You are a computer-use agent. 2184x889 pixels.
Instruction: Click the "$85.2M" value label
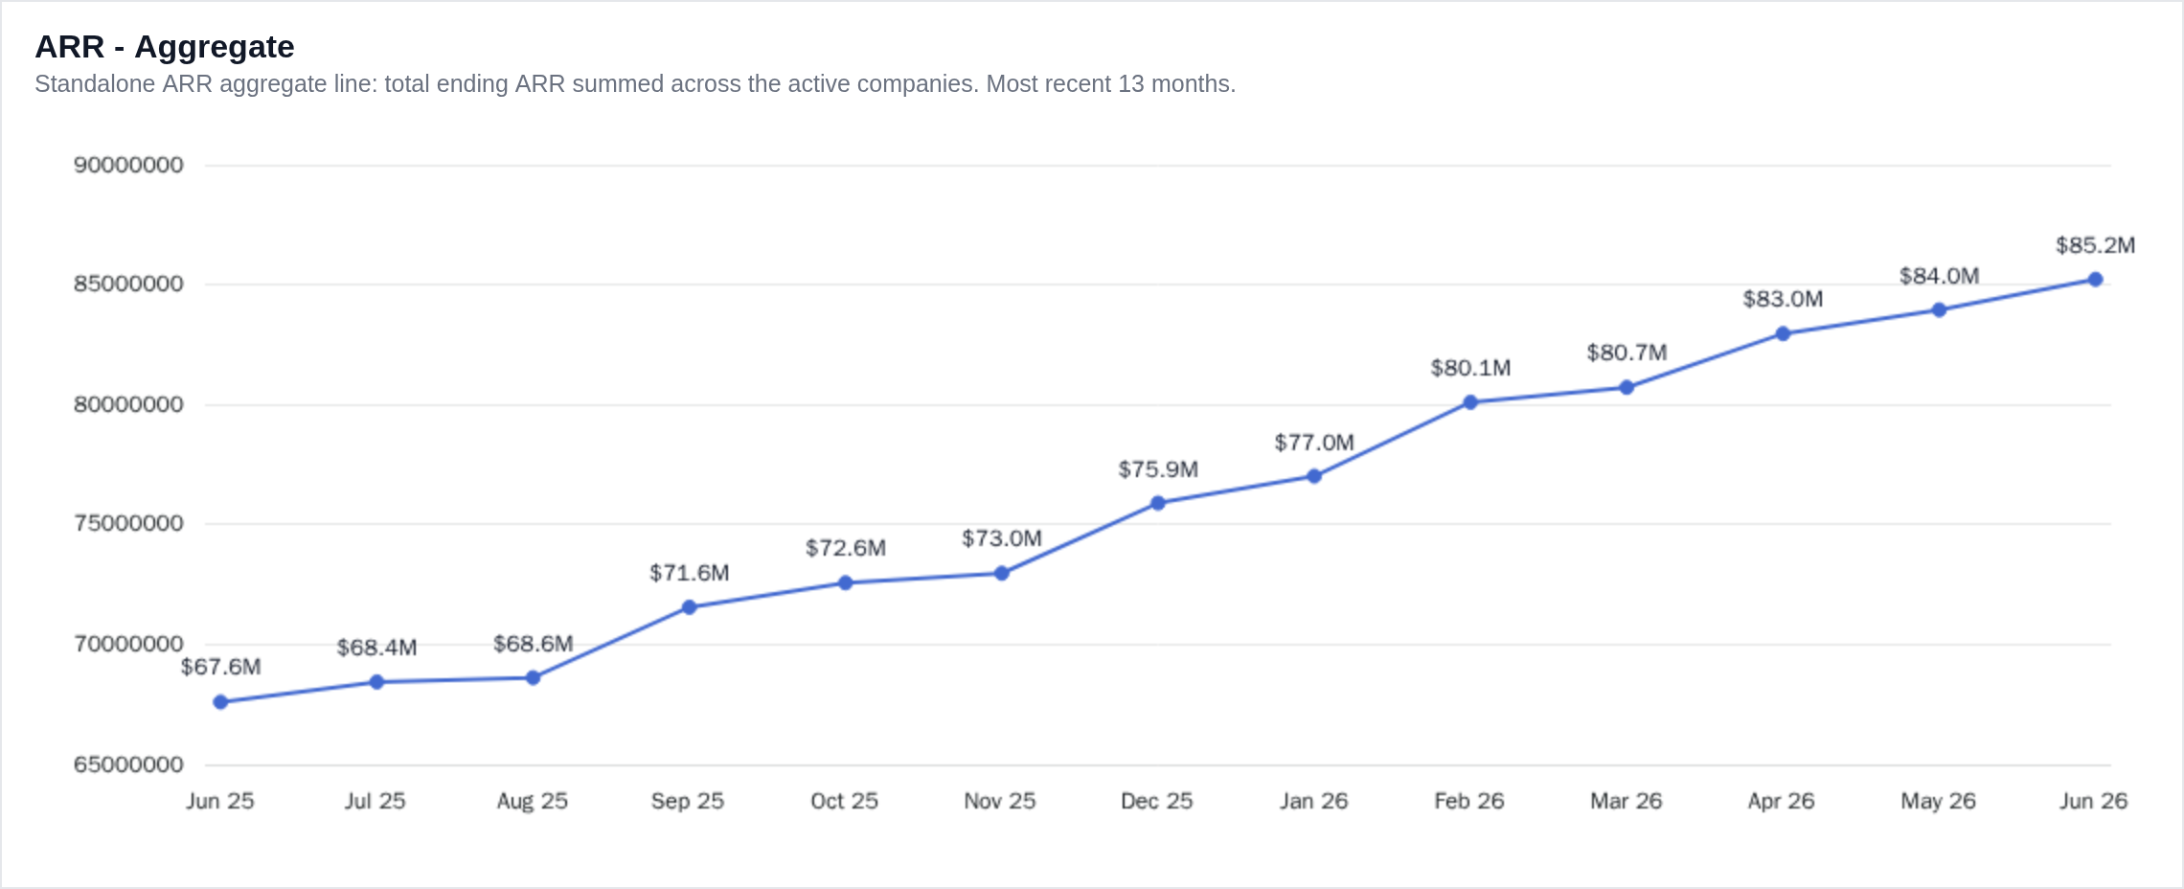2095,245
